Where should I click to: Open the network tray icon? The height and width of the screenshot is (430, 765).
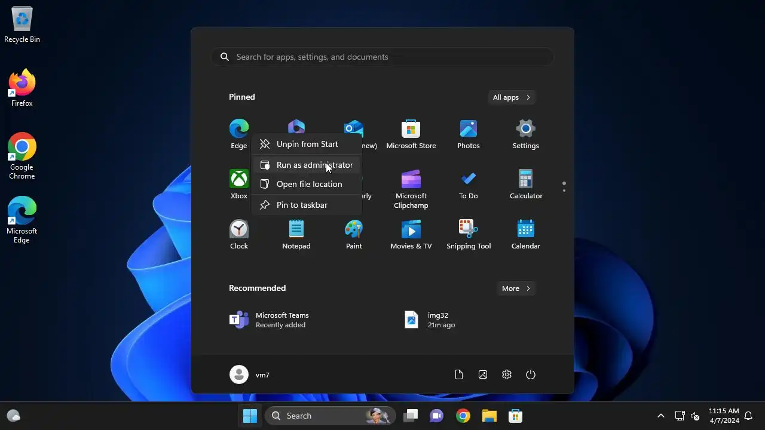[x=680, y=416]
